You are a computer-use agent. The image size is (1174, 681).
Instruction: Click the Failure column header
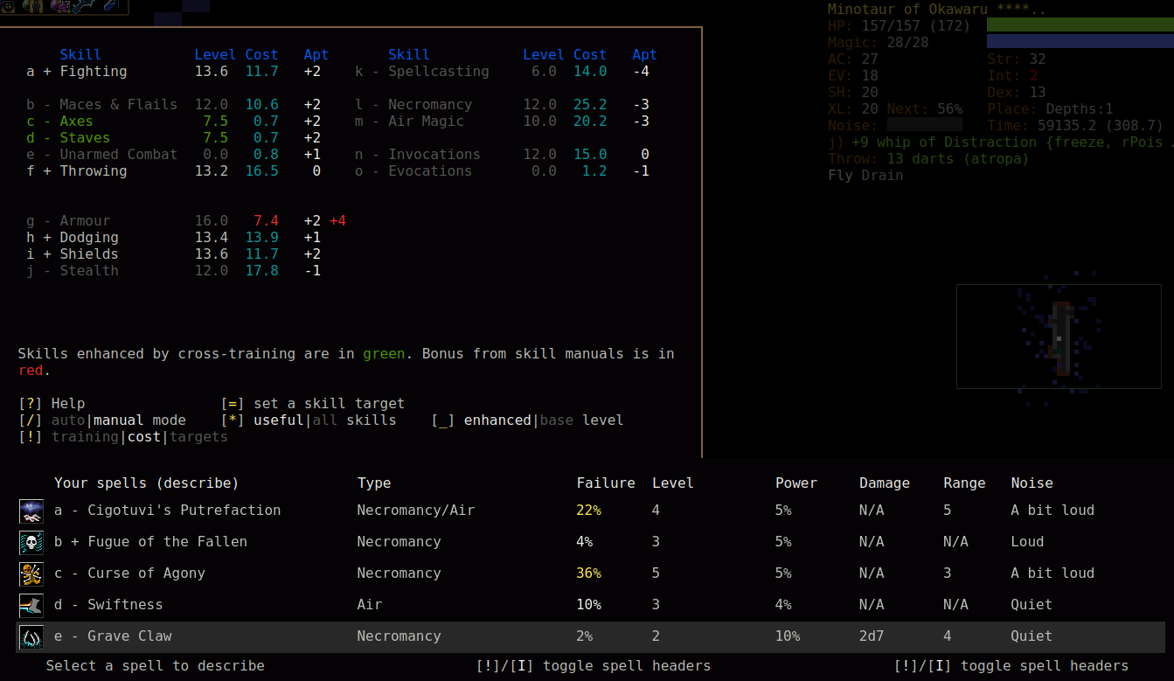[606, 483]
